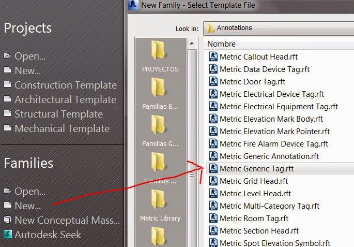The width and height of the screenshot is (354, 247).
Task: Select the file name Metric Elevation Mark Pointer.rft
Action: coord(274,132)
